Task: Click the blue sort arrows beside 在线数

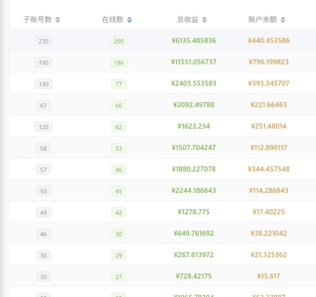Action: [x=130, y=20]
